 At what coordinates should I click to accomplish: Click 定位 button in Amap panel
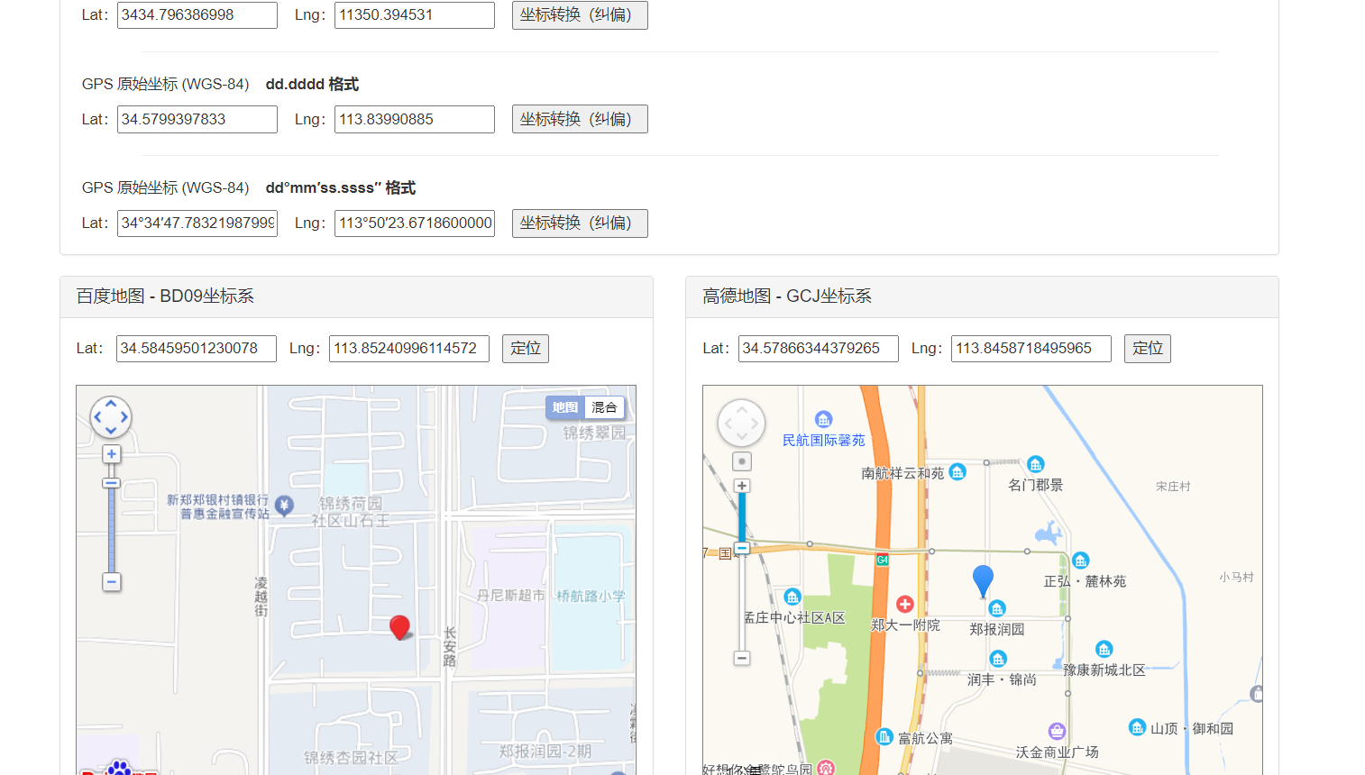(x=1148, y=349)
